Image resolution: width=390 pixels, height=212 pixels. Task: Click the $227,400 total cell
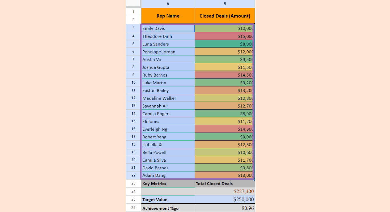pyautogui.click(x=225, y=192)
